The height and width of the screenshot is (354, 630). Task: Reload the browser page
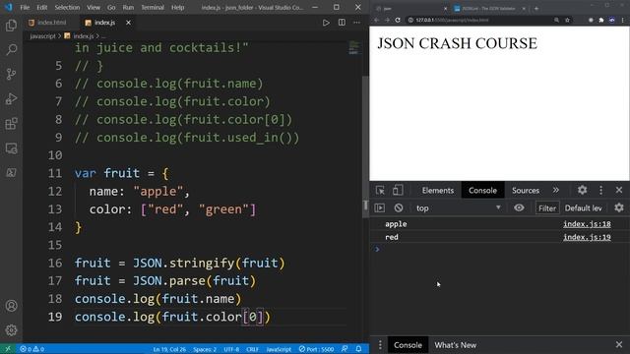click(398, 20)
